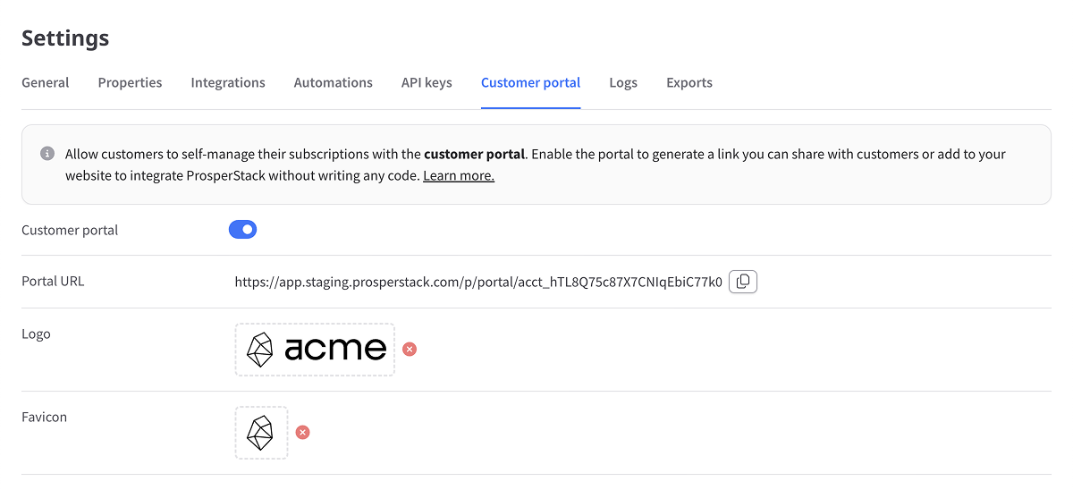The height and width of the screenshot is (490, 1073).
Task: Open the General settings tab
Action: click(46, 82)
